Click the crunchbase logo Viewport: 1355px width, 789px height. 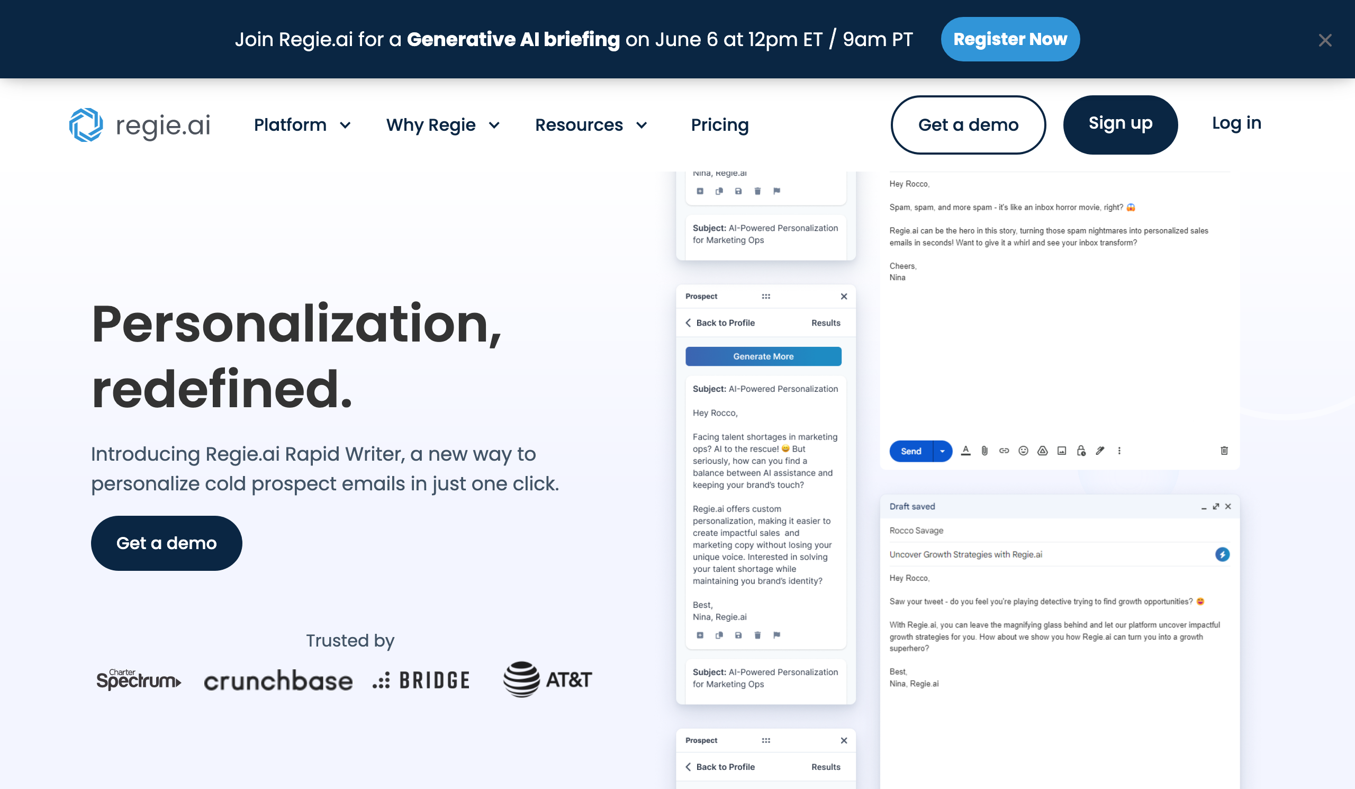coord(278,681)
